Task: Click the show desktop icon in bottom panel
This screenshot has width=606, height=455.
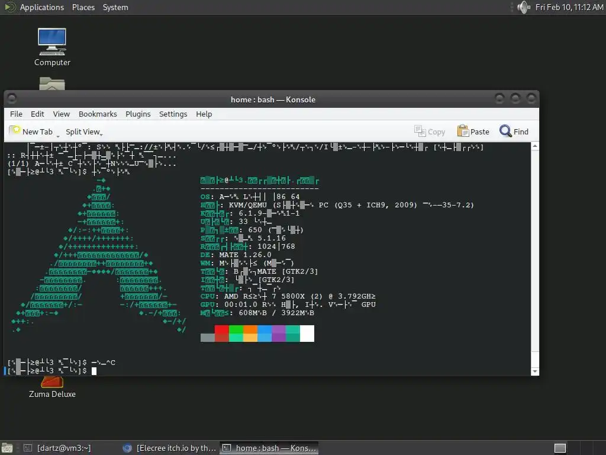Action: pos(7,448)
